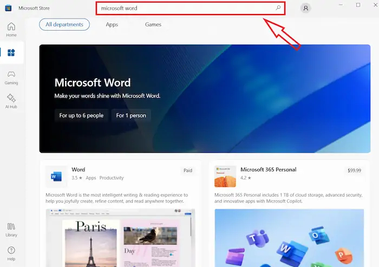This screenshot has width=379, height=267.
Task: Click the Paid label on Word
Action: (x=188, y=170)
